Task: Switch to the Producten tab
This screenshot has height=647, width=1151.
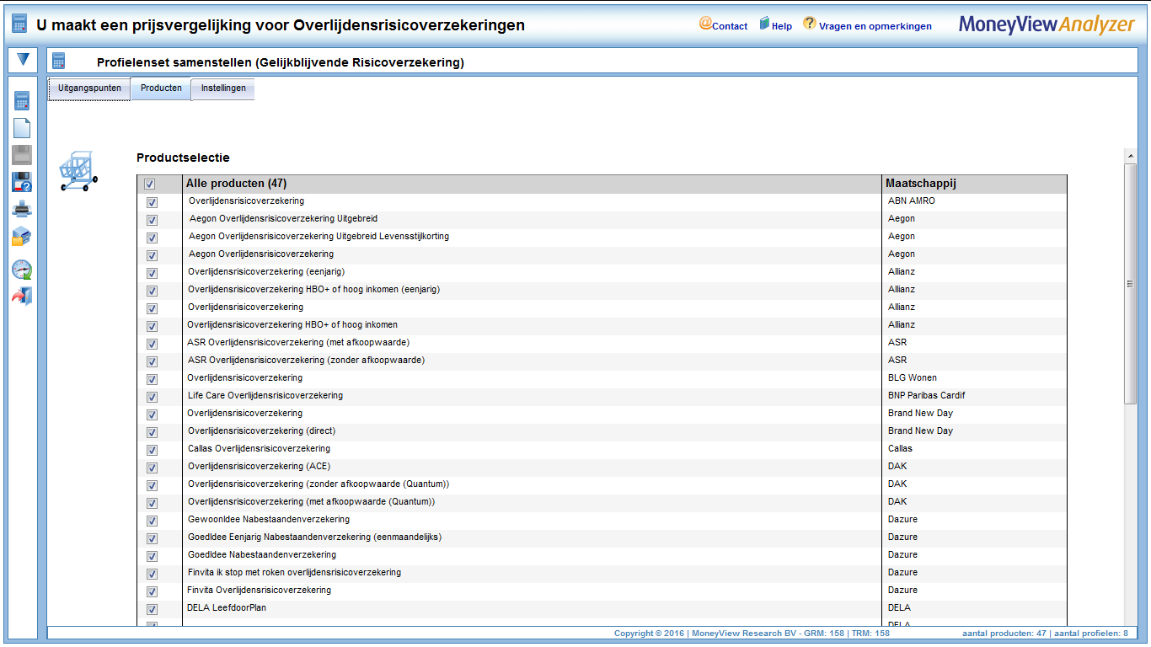Action: pyautogui.click(x=161, y=88)
